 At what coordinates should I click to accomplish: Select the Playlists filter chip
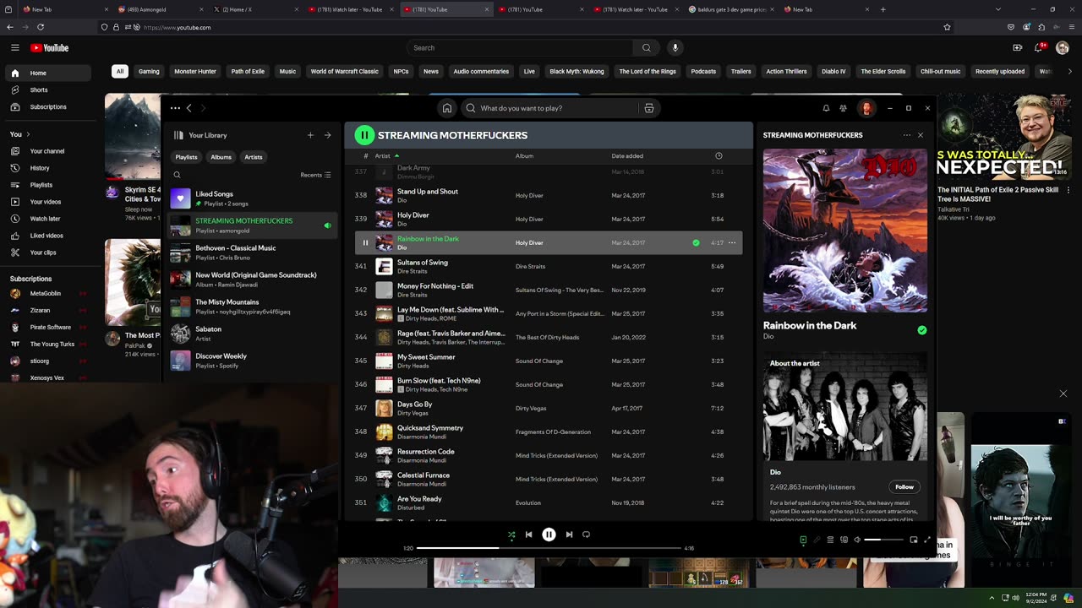point(186,157)
